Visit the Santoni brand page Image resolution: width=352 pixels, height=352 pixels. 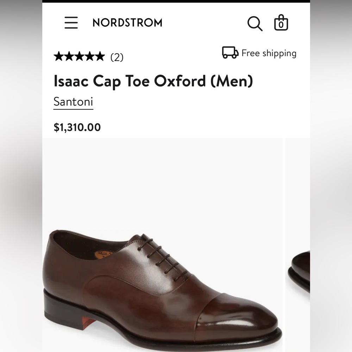pos(73,102)
